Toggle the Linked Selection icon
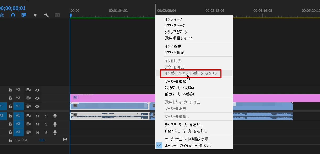Viewport: 320px width, 154px height. pos(24,15)
